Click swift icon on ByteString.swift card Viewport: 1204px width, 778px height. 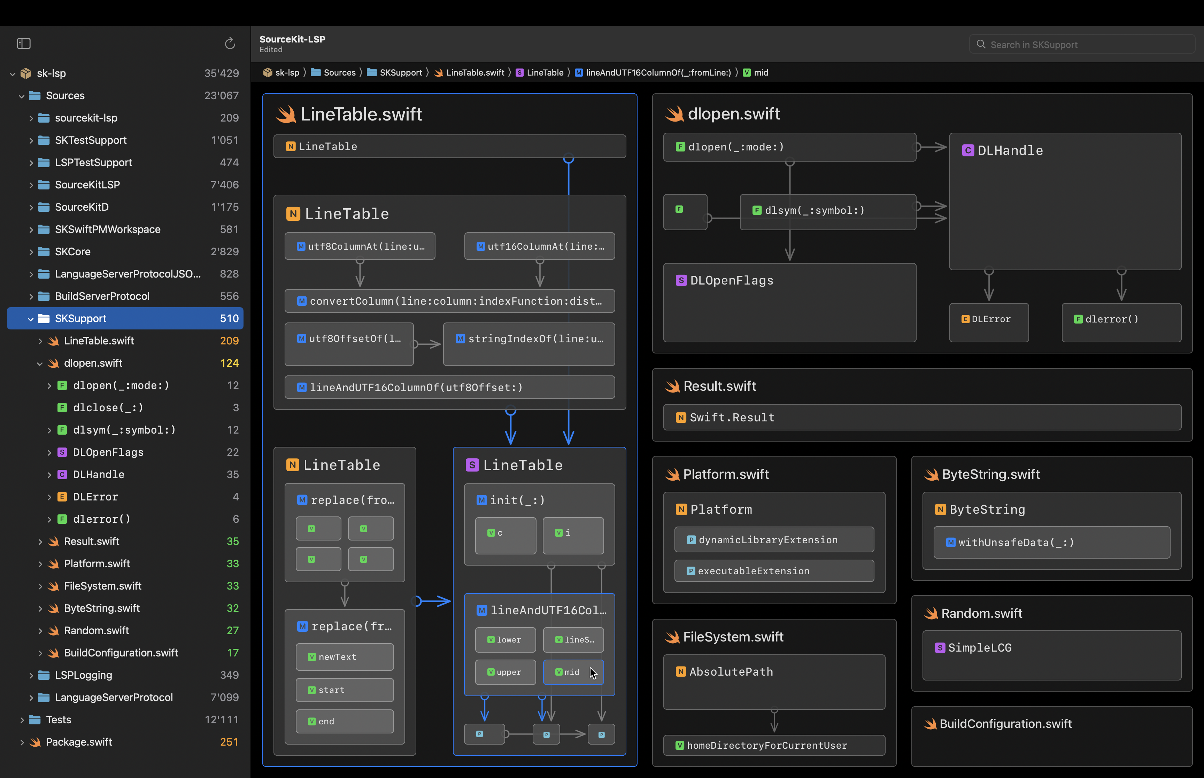932,474
